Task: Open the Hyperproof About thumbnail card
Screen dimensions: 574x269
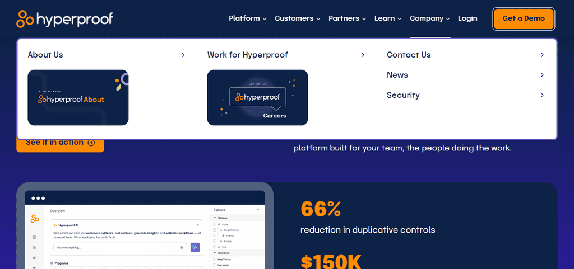Action: coord(78,97)
